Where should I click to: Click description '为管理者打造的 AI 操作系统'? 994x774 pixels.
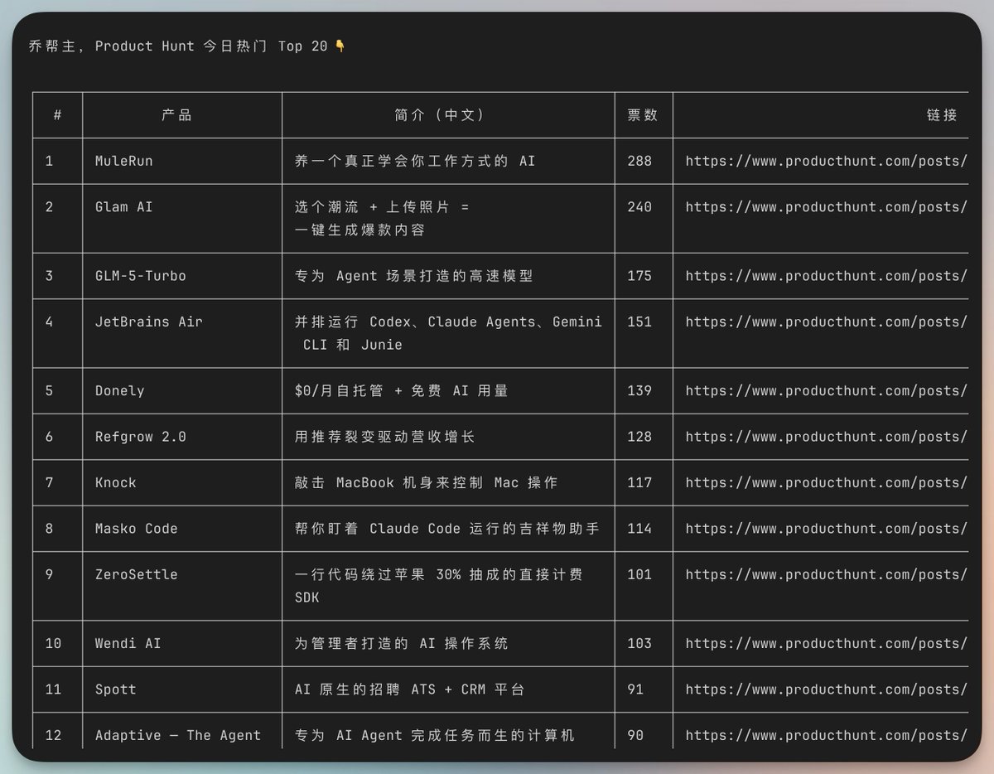[402, 643]
